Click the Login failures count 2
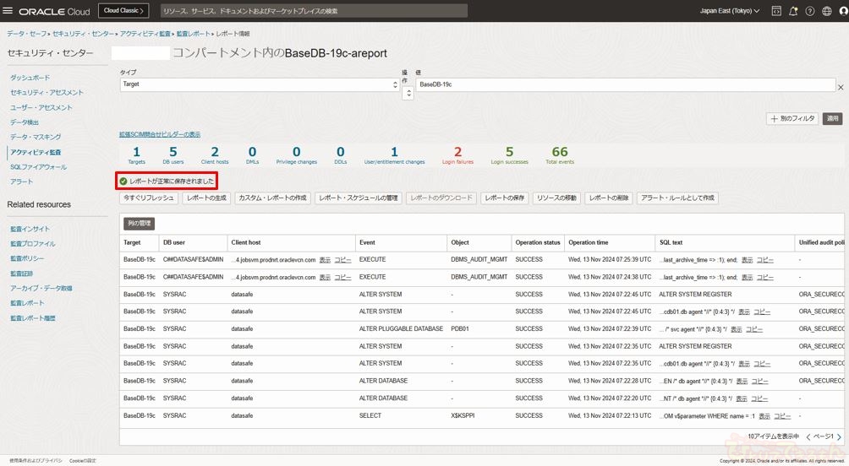The image size is (849, 466). point(457,152)
